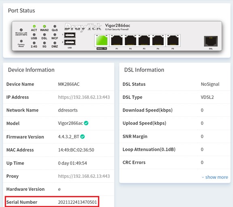Click the DSL LED indicator
233x207 pixels.
[44, 35]
